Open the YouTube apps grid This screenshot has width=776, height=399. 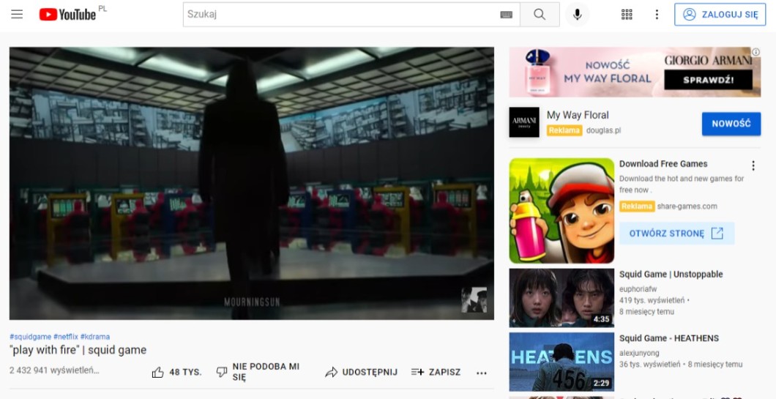click(627, 15)
